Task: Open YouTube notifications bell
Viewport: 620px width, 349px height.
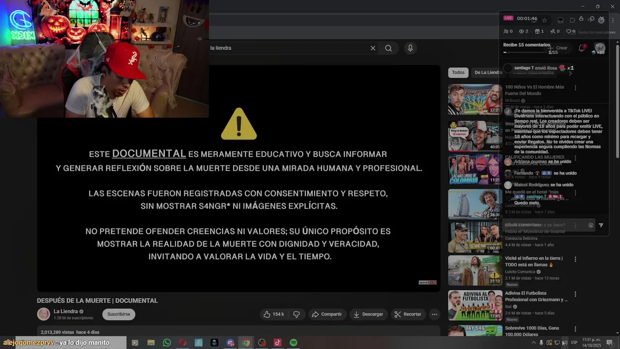Action: pyautogui.click(x=582, y=48)
